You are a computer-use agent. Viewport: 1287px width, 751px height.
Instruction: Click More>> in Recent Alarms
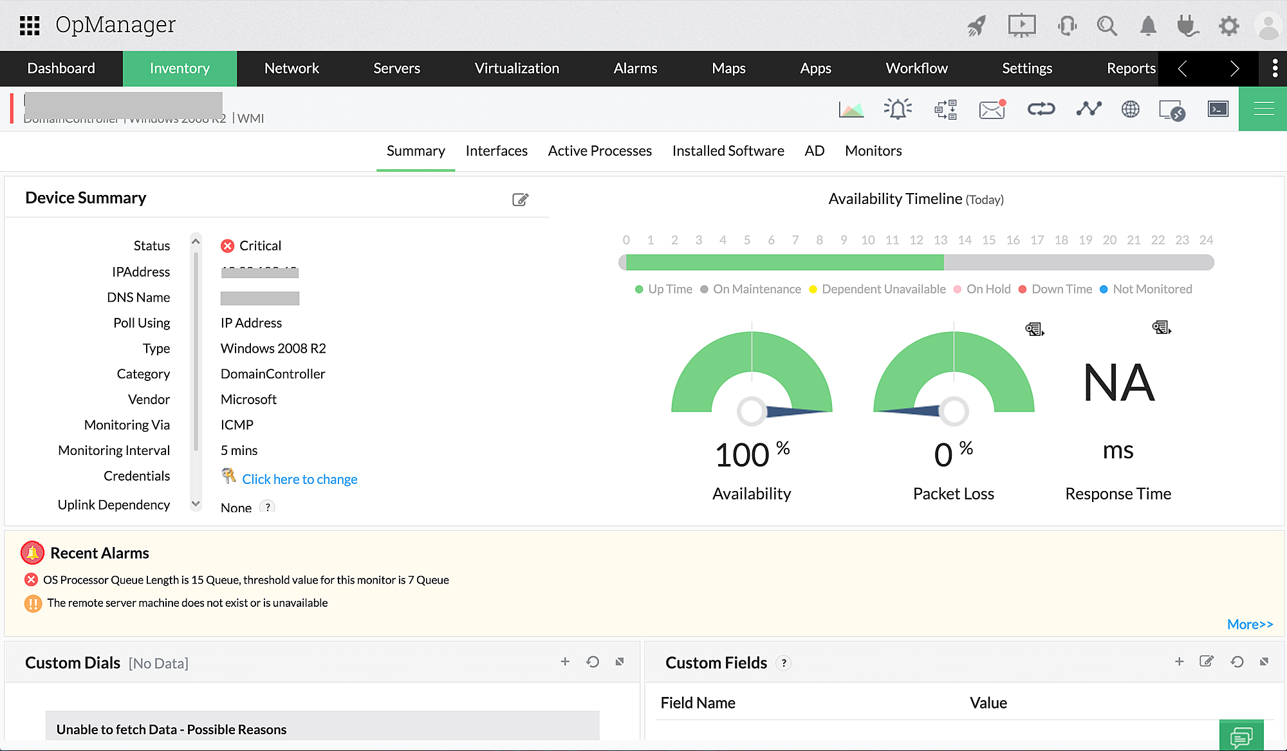[1250, 624]
